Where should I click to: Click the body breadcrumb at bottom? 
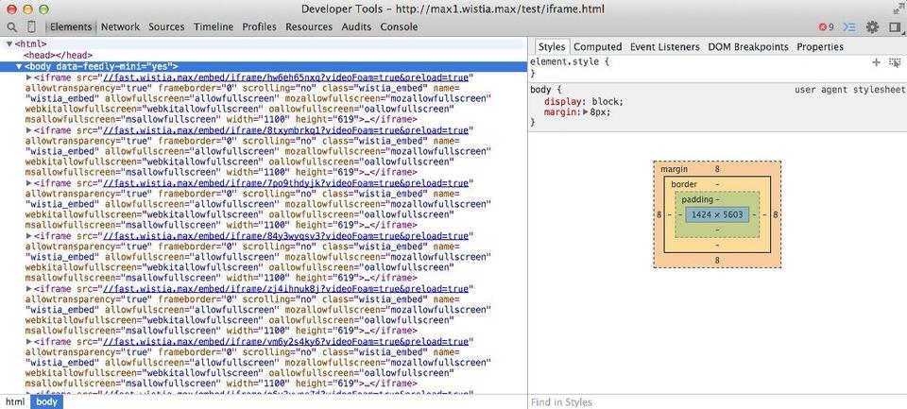point(46,401)
